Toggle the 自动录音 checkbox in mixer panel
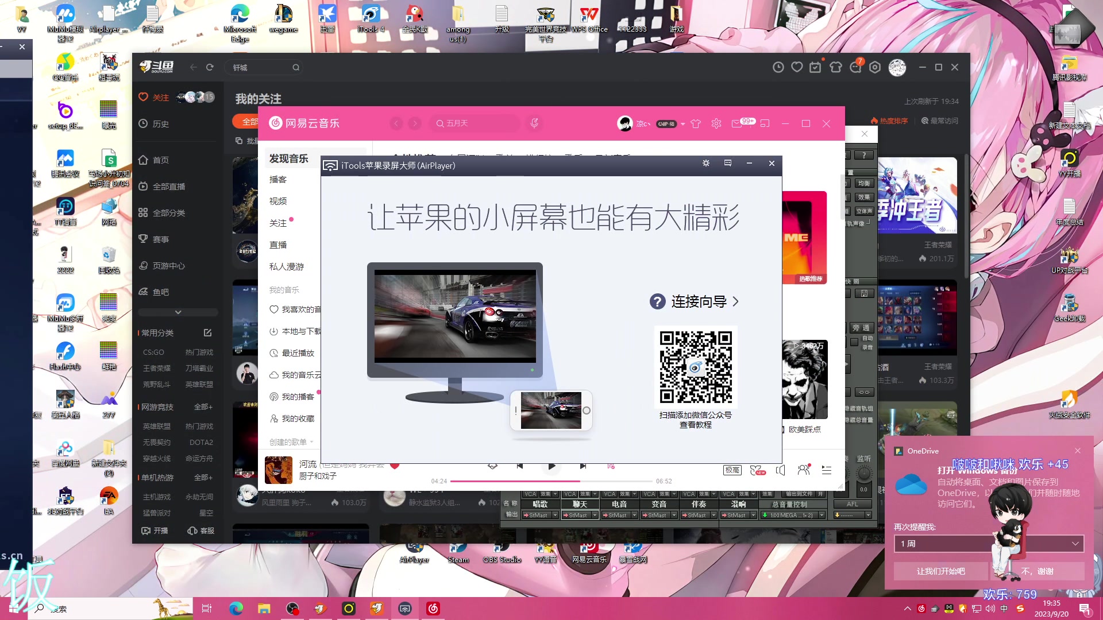1103x620 pixels. coord(854,342)
